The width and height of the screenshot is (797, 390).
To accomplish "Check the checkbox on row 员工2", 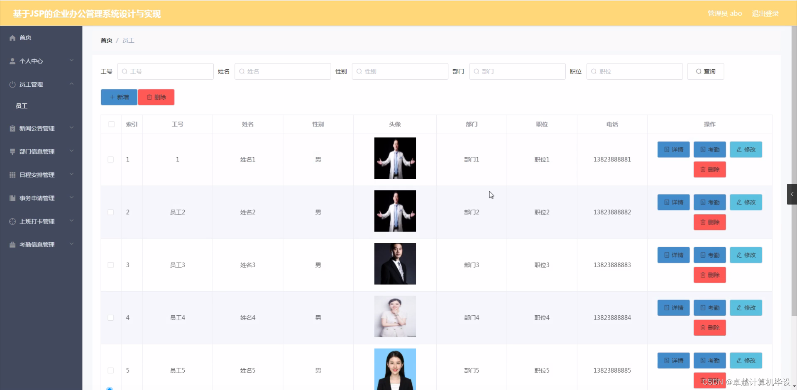I will [x=111, y=212].
